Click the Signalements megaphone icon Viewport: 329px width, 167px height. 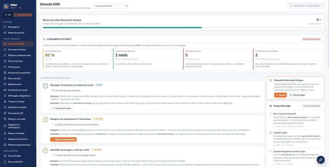point(5,84)
